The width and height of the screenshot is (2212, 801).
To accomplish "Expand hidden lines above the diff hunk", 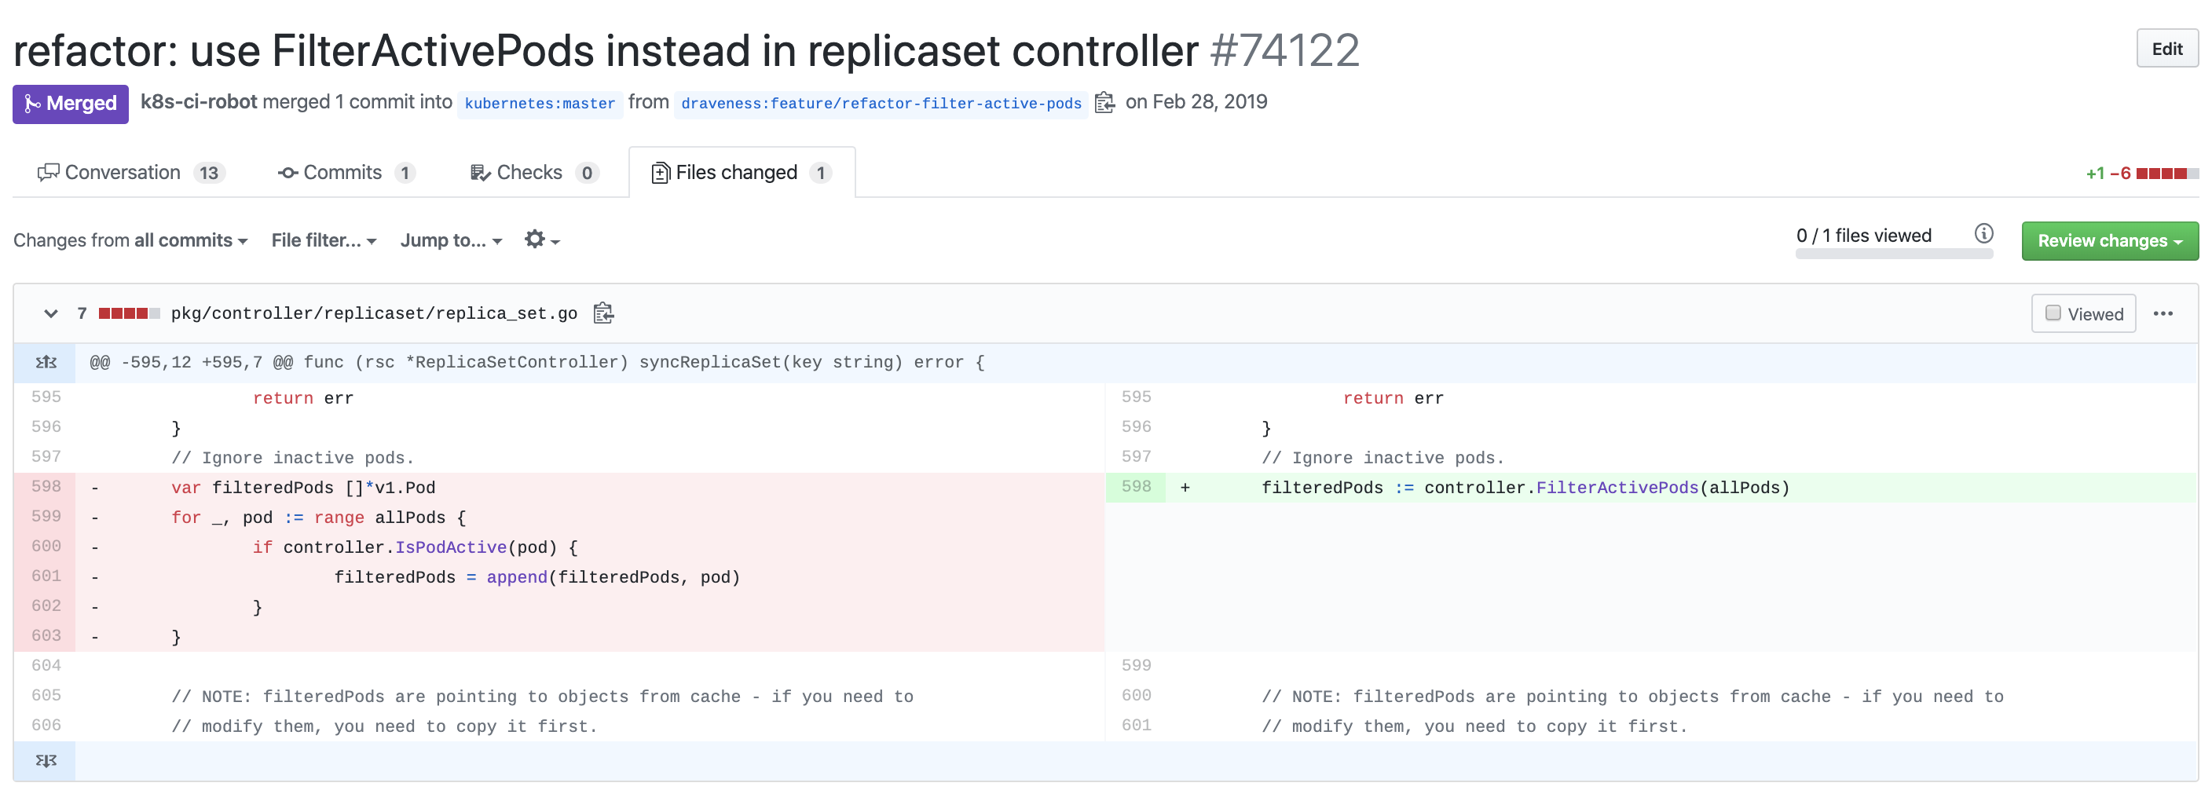I will (45, 361).
